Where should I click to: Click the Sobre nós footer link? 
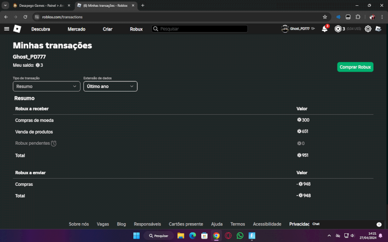click(79, 224)
